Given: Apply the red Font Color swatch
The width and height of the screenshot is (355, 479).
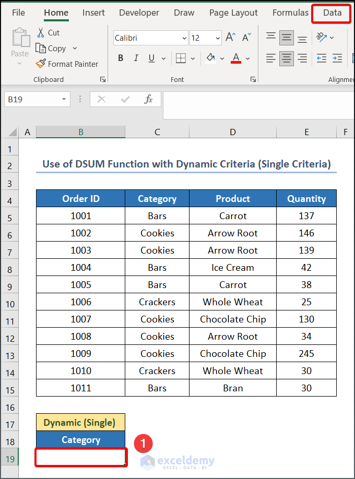Looking at the screenshot, I should coord(236,58).
